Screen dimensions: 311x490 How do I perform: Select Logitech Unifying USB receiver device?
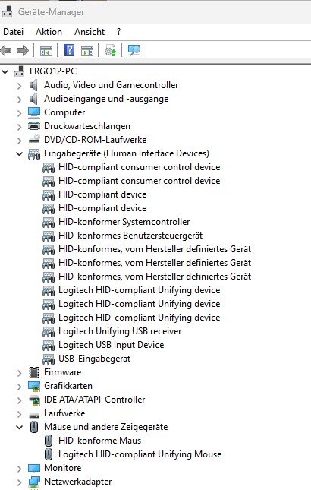click(120, 331)
